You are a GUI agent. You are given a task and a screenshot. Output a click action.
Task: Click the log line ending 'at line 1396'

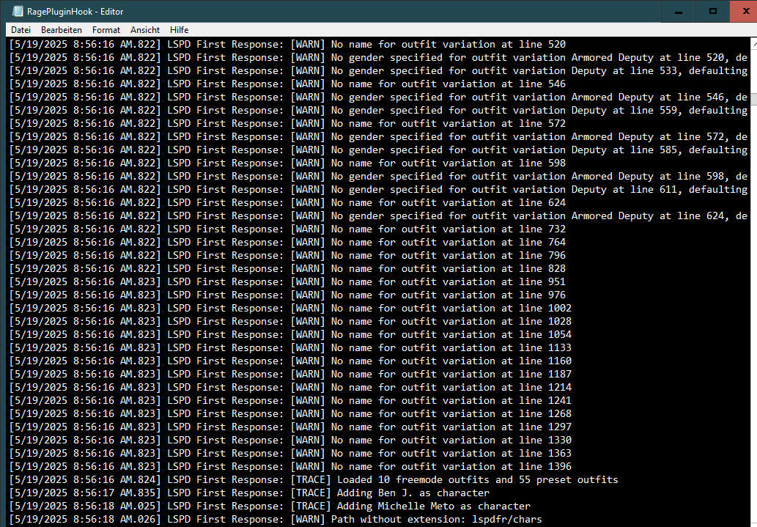coord(290,467)
